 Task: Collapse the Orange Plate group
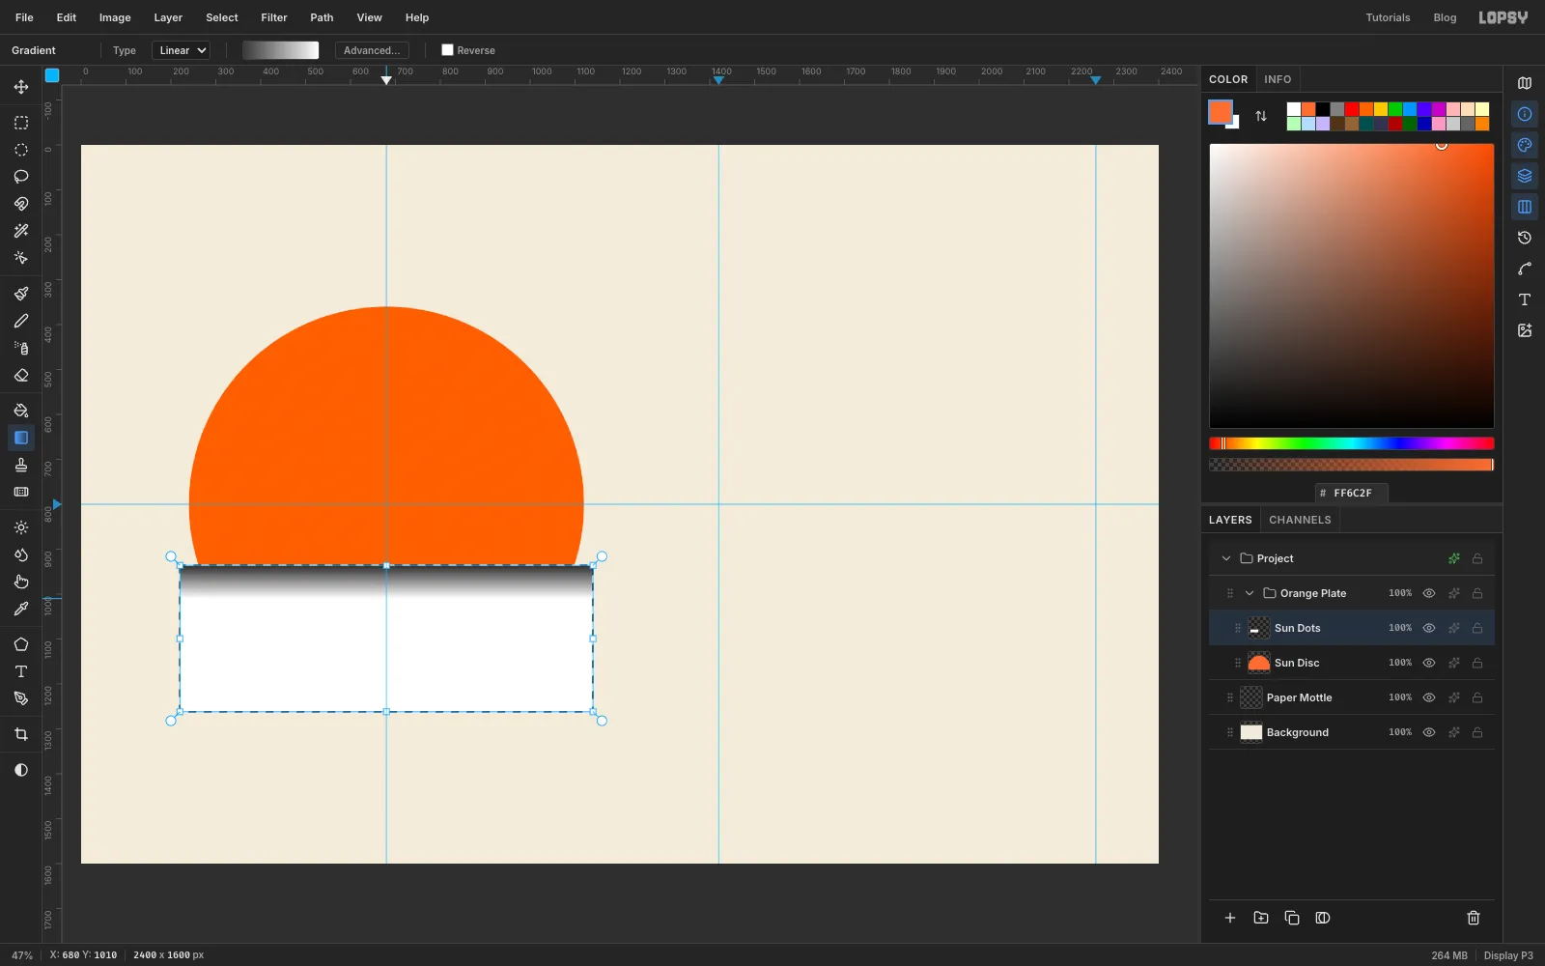(x=1250, y=593)
